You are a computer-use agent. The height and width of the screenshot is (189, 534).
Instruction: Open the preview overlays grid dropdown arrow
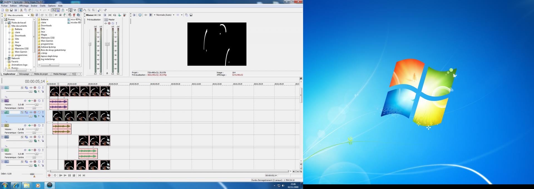click(x=182, y=15)
